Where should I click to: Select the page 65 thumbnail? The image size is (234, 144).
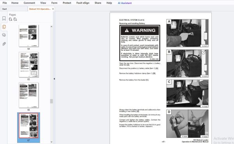point(28,65)
